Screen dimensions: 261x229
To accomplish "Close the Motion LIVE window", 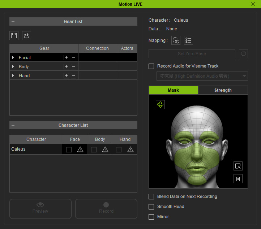I will (x=253, y=4).
